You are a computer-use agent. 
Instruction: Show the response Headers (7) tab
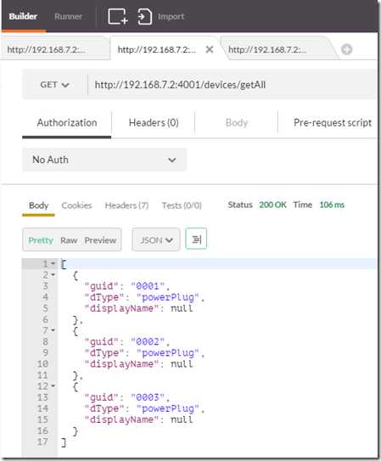click(x=126, y=205)
